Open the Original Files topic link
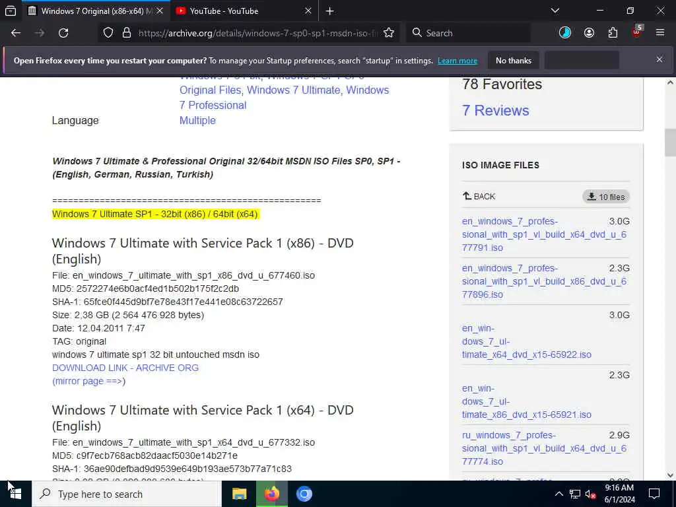The image size is (676, 507). click(x=210, y=90)
